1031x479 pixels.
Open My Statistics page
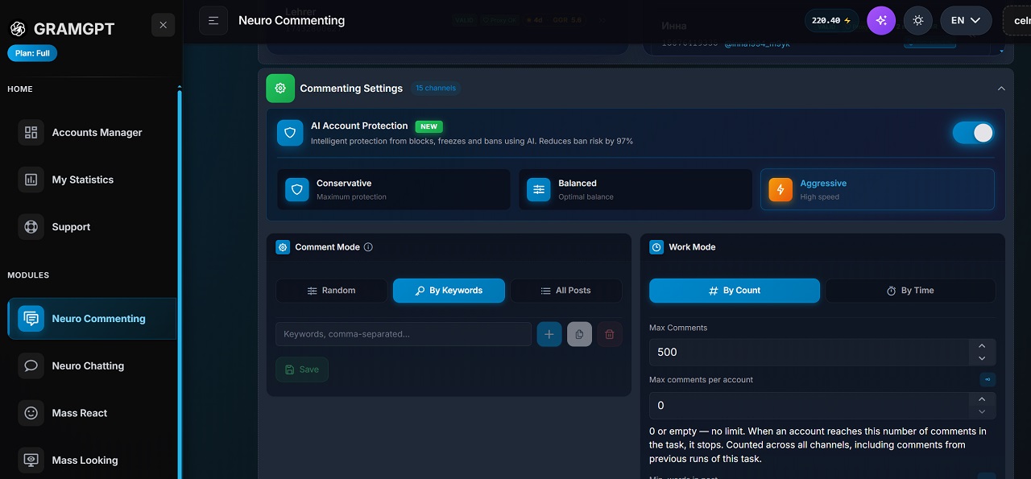point(93,180)
